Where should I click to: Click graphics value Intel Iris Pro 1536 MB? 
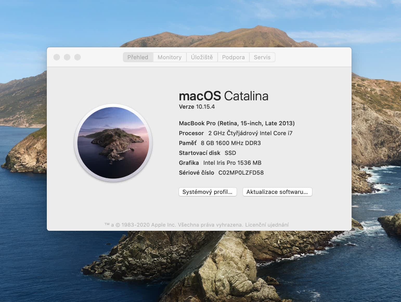coord(232,163)
